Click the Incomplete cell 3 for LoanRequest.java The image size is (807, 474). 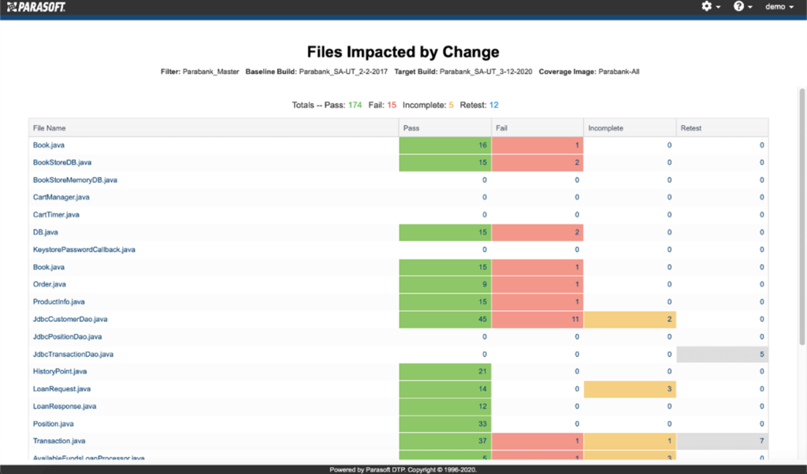coord(630,389)
